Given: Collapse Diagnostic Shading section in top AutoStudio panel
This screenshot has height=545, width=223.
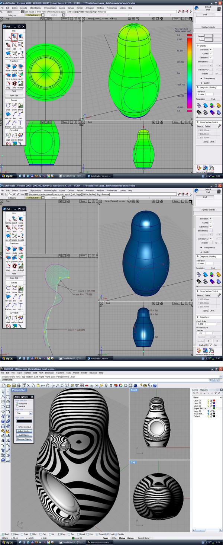Looking at the screenshot, I should 197,87.
